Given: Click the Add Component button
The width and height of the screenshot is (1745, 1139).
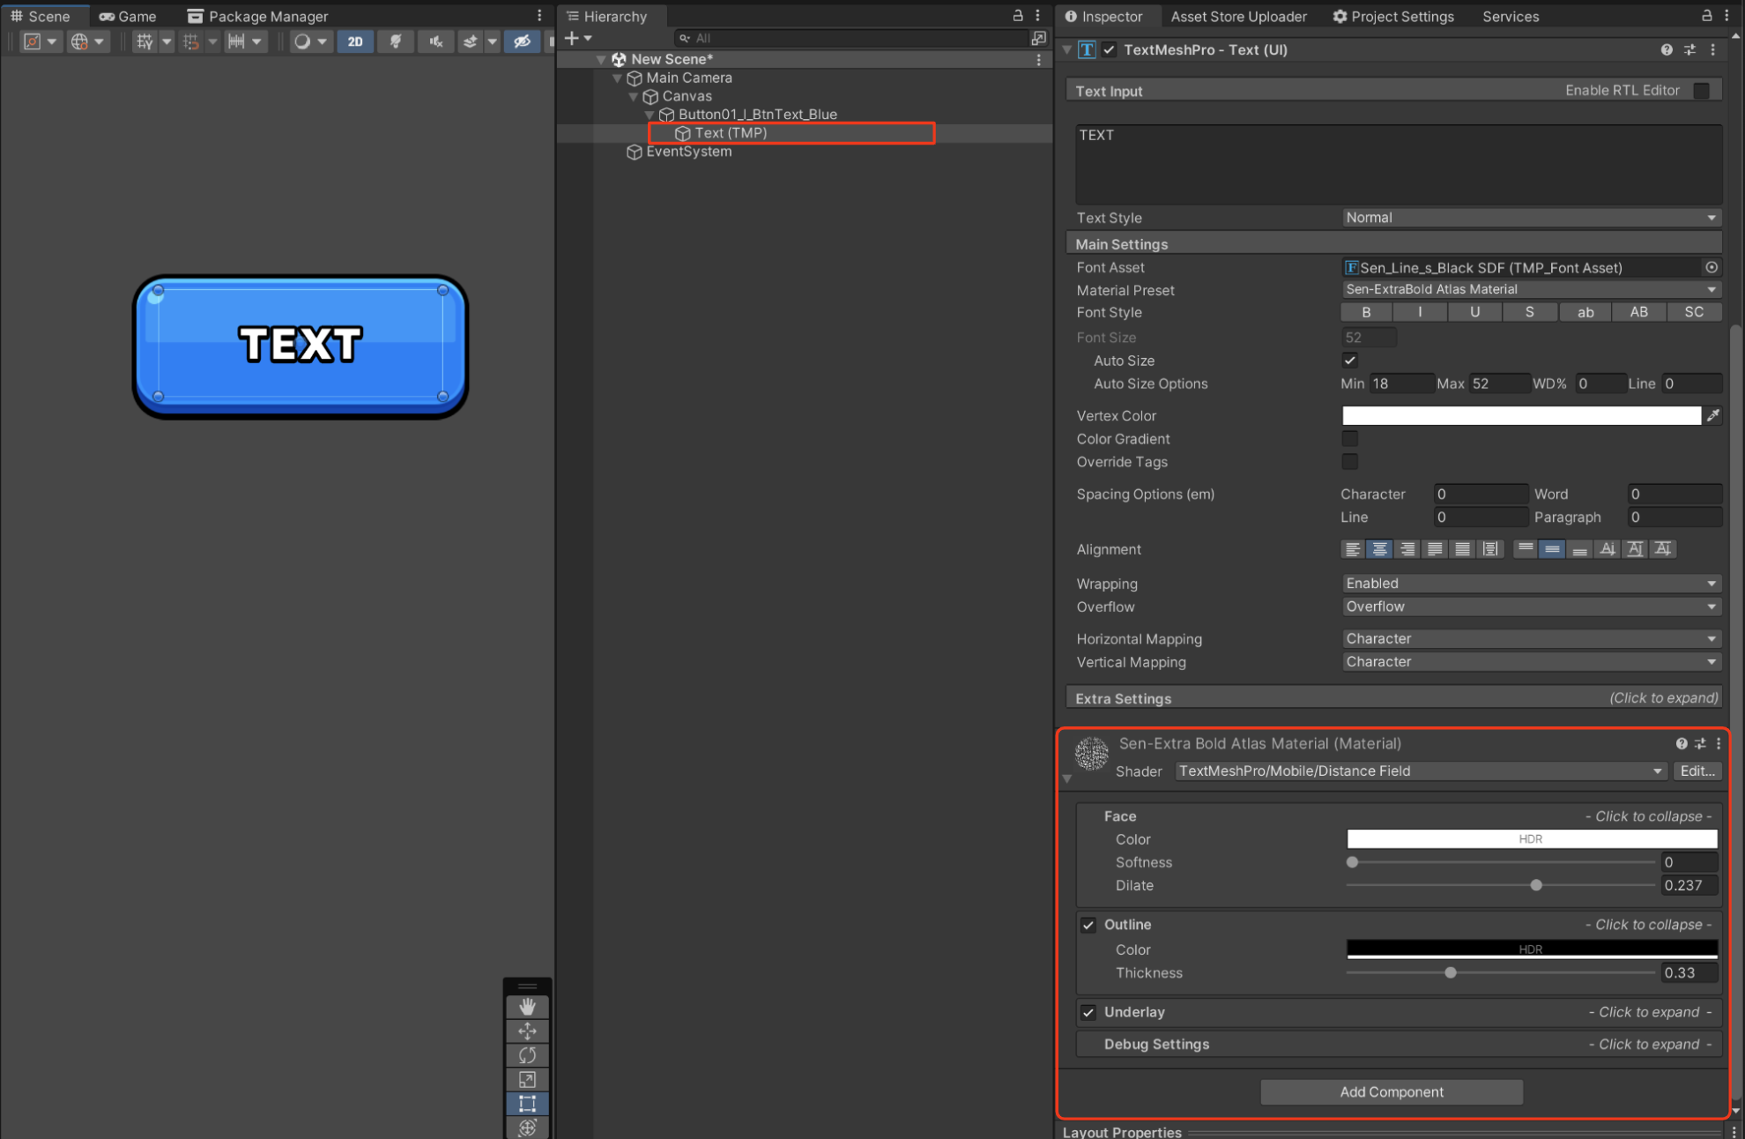Looking at the screenshot, I should point(1392,1092).
